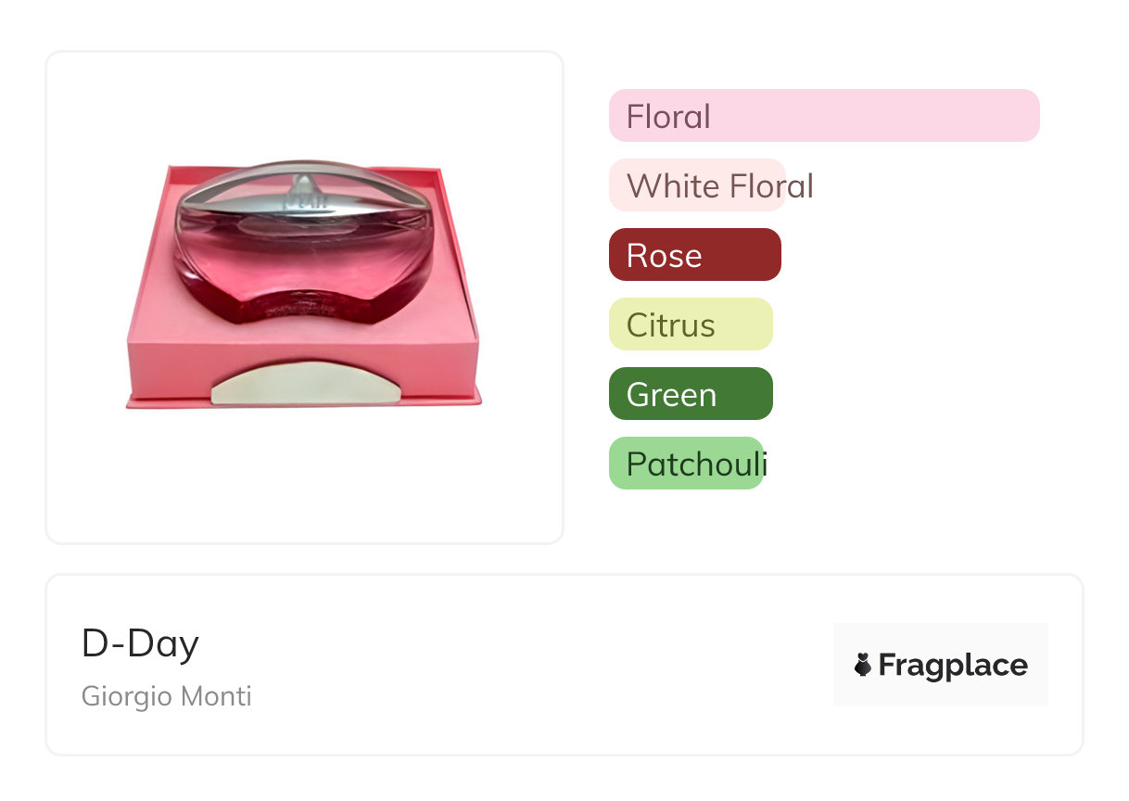This screenshot has height=801, width=1129.
Task: Click the word Floral in top bar
Action: (x=668, y=117)
